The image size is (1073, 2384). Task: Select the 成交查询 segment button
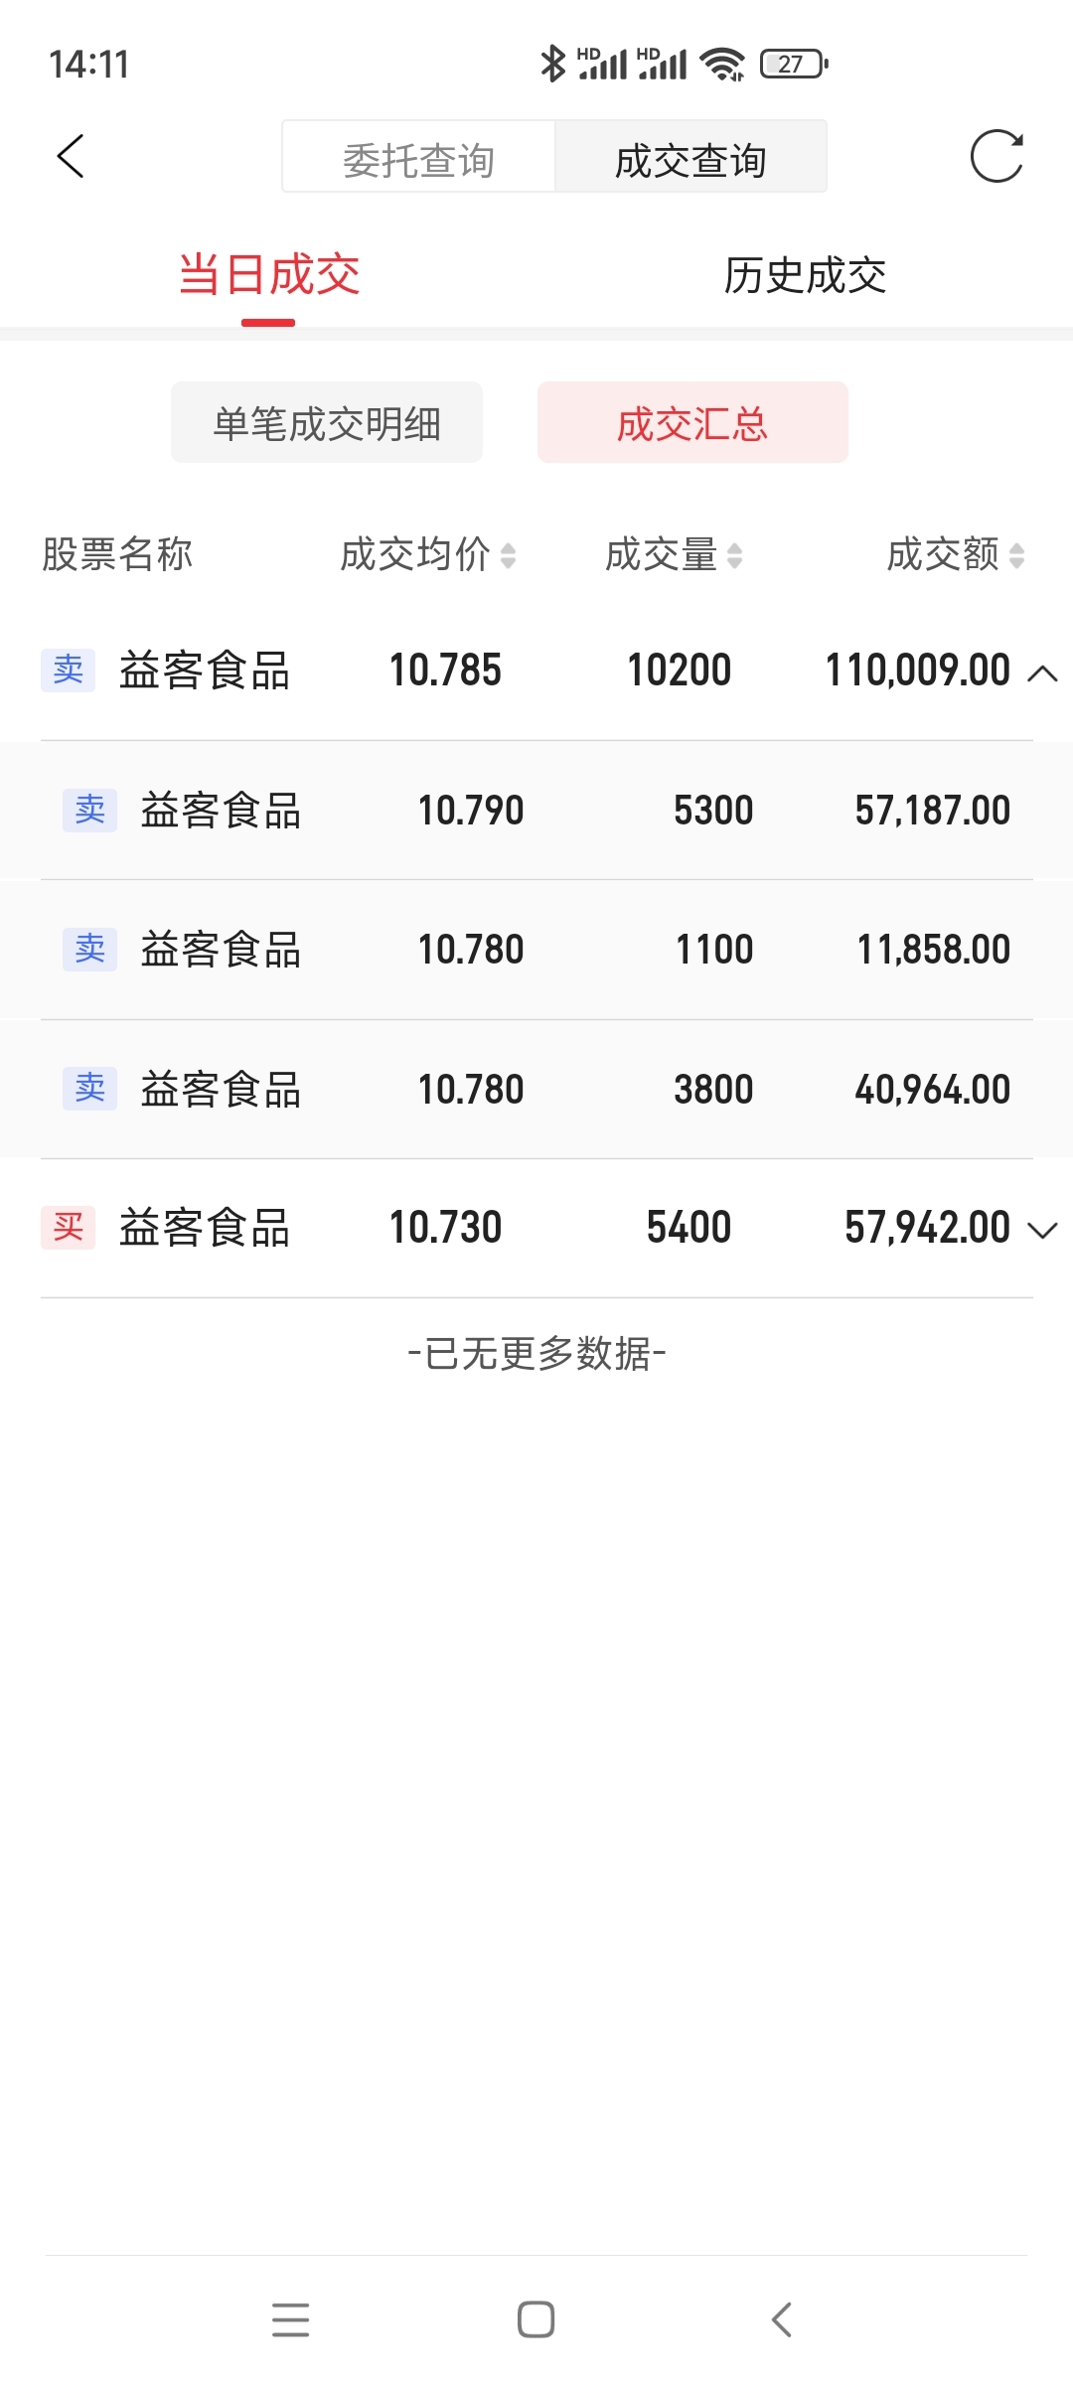[x=690, y=157]
